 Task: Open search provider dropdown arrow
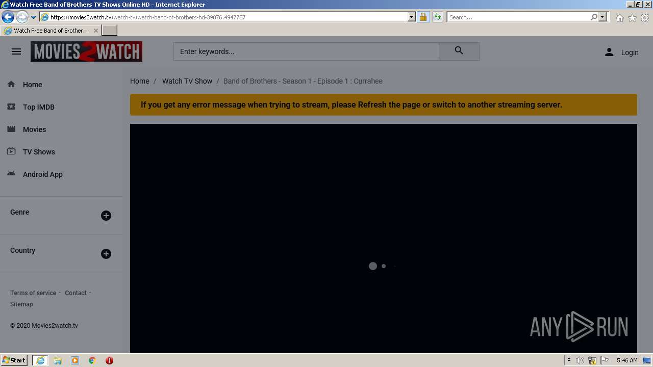point(602,17)
